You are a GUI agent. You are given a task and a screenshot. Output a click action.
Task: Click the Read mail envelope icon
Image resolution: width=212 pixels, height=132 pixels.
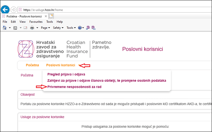point(25,28)
